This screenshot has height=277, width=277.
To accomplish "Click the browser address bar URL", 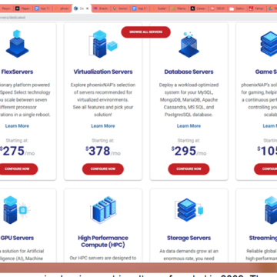I will (13, 18).
